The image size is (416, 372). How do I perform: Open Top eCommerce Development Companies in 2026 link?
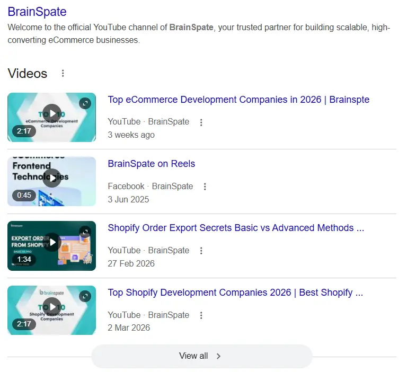pyautogui.click(x=238, y=100)
